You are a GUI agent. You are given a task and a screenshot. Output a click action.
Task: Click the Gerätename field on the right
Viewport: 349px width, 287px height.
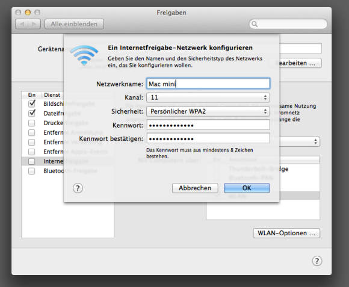click(300, 49)
